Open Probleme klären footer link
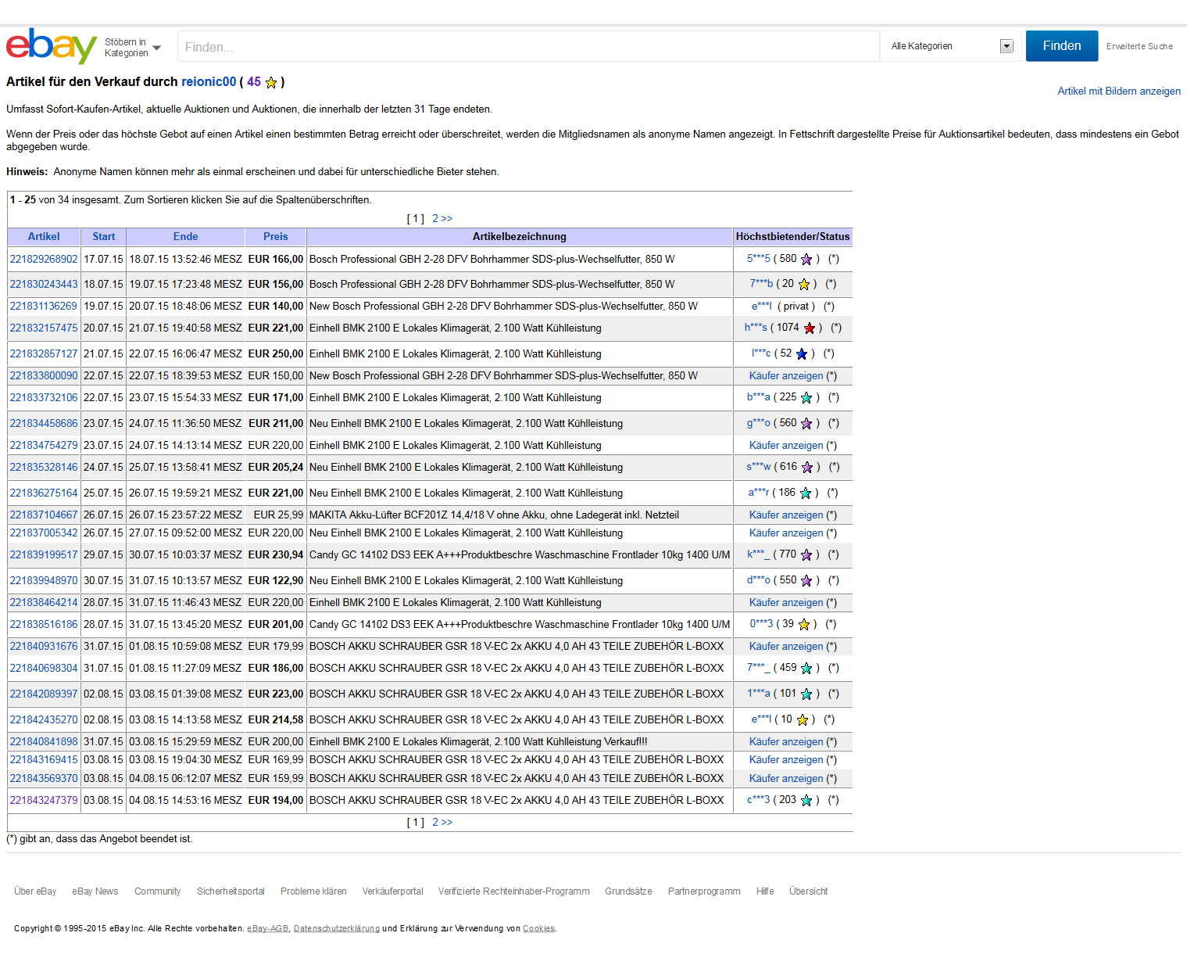 pyautogui.click(x=313, y=891)
